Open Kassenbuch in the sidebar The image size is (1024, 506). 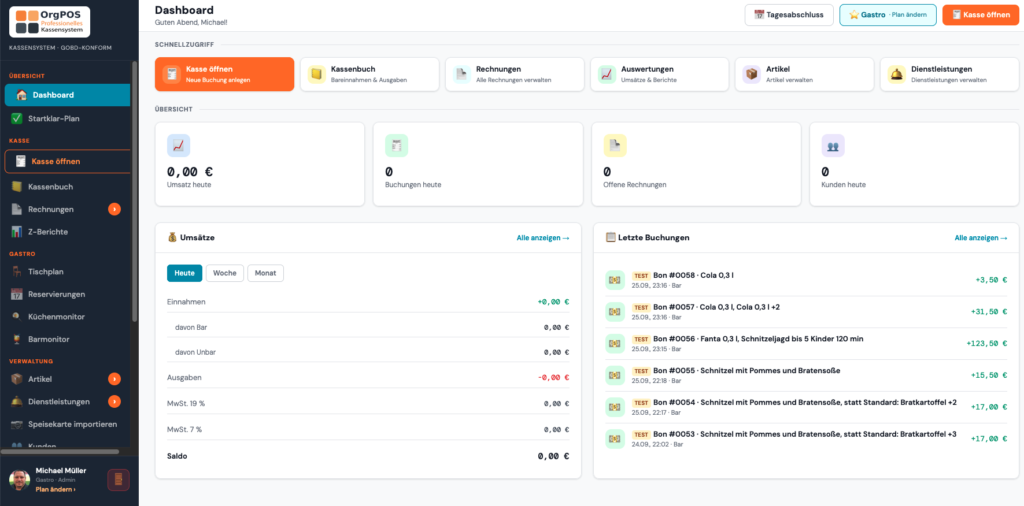coord(67,187)
